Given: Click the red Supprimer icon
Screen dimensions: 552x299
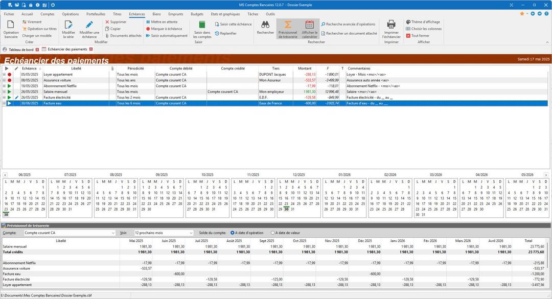Looking at the screenshot, I should tap(107, 22).
